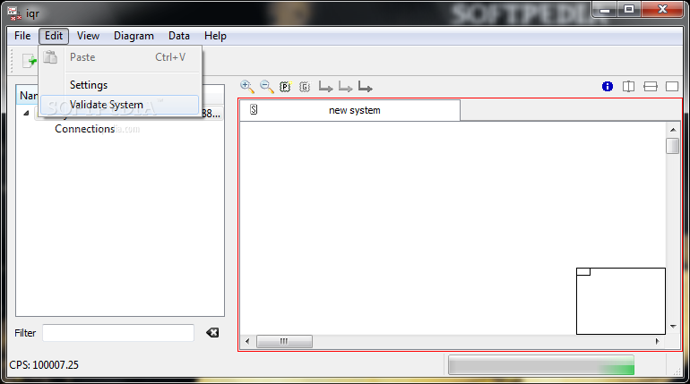Image resolution: width=690 pixels, height=384 pixels.
Task: Select the new system tab
Action: click(x=349, y=110)
